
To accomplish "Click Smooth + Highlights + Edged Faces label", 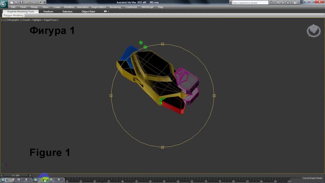I will point(40,20).
